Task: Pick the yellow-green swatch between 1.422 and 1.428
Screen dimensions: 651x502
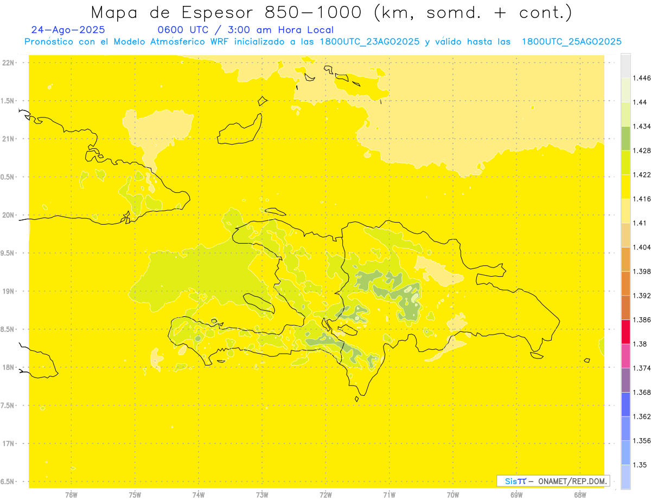Action: 626,162
